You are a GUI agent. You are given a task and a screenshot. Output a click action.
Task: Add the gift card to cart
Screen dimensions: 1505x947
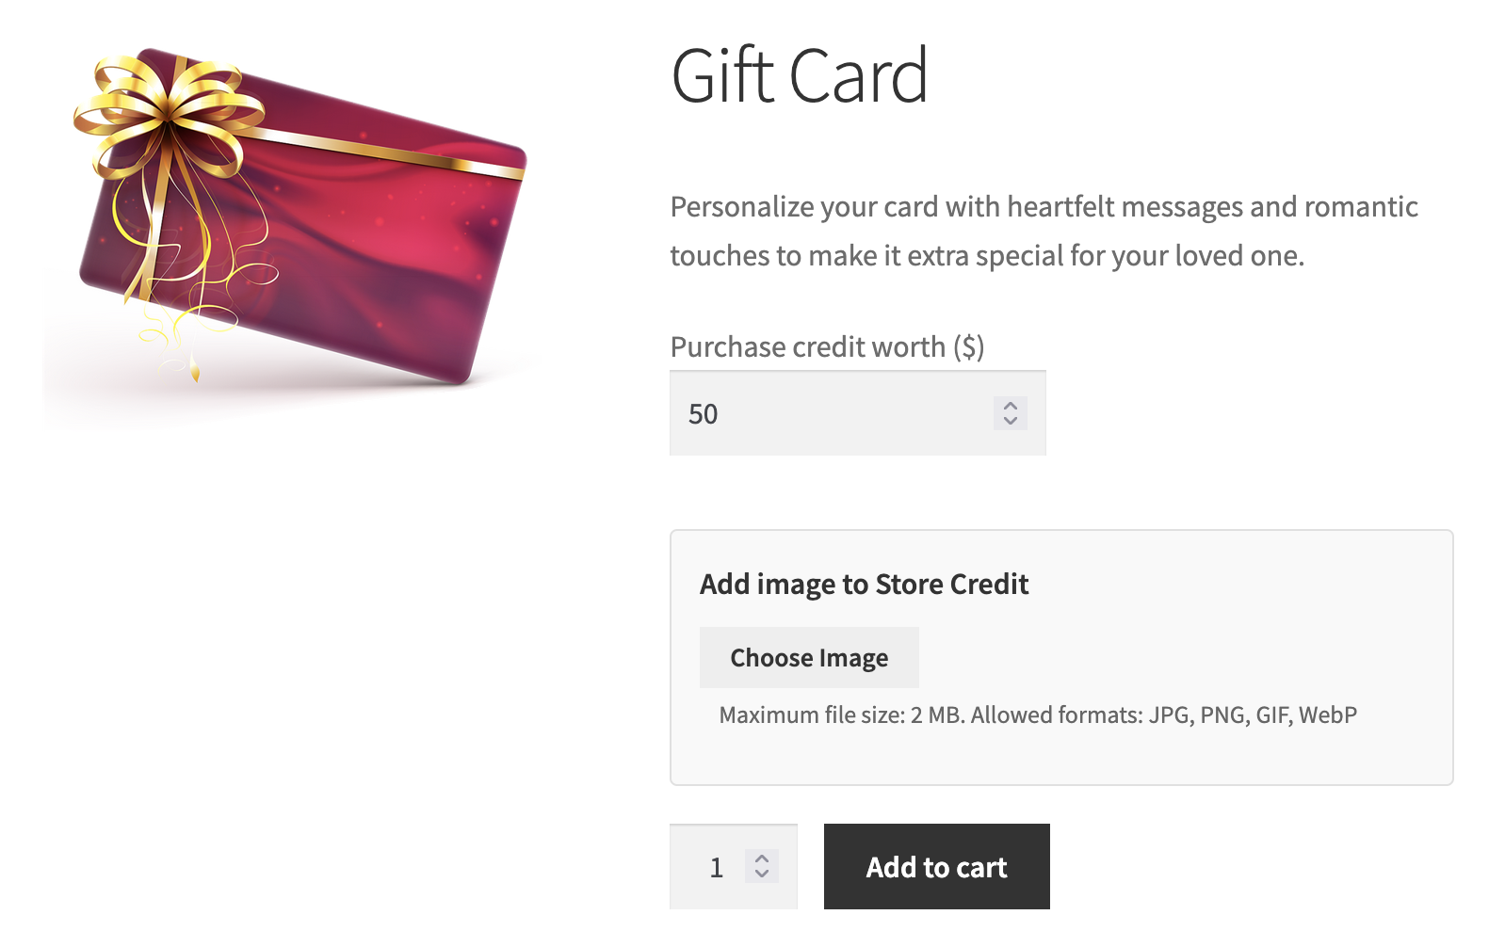click(x=936, y=867)
